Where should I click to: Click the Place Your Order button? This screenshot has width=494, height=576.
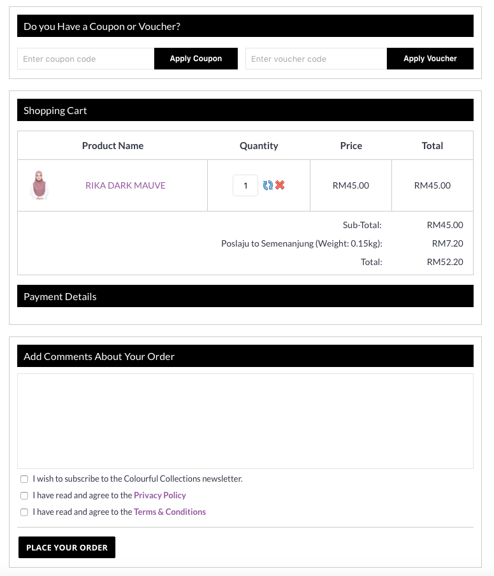67,547
